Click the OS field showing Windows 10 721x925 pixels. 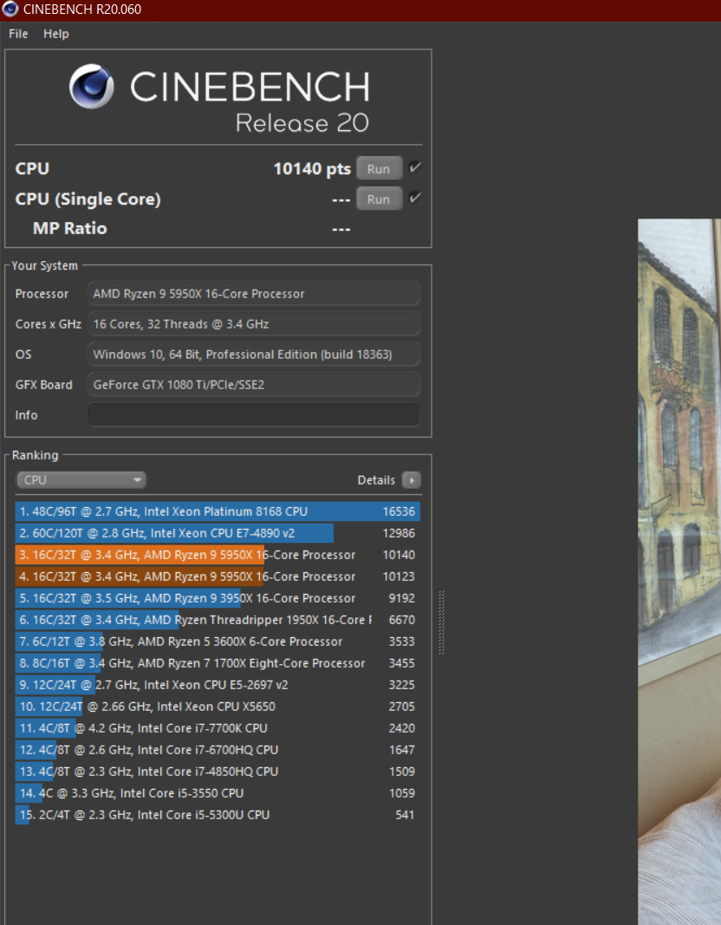tap(254, 354)
